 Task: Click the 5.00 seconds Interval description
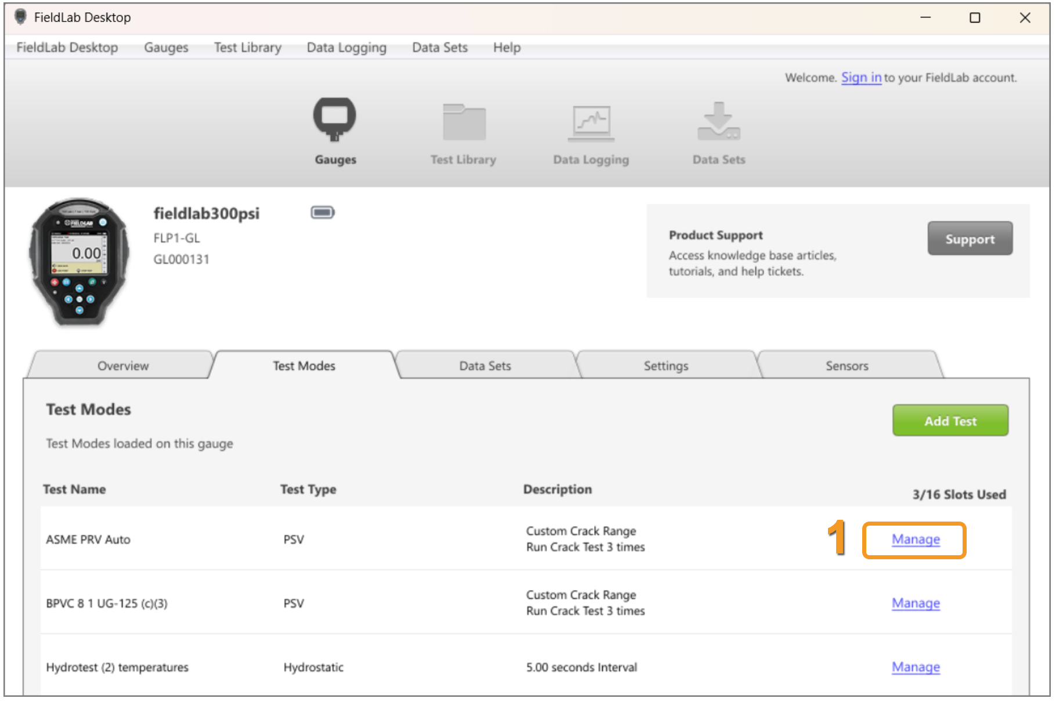(x=581, y=667)
